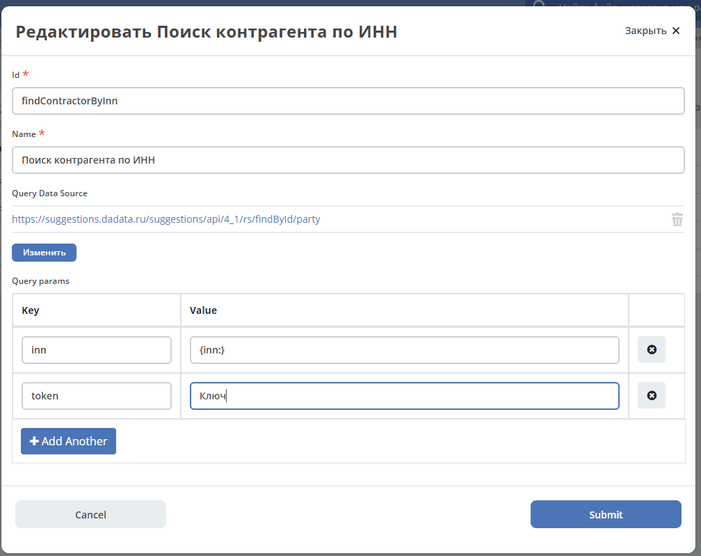Click the {inn:} value input

coord(404,350)
